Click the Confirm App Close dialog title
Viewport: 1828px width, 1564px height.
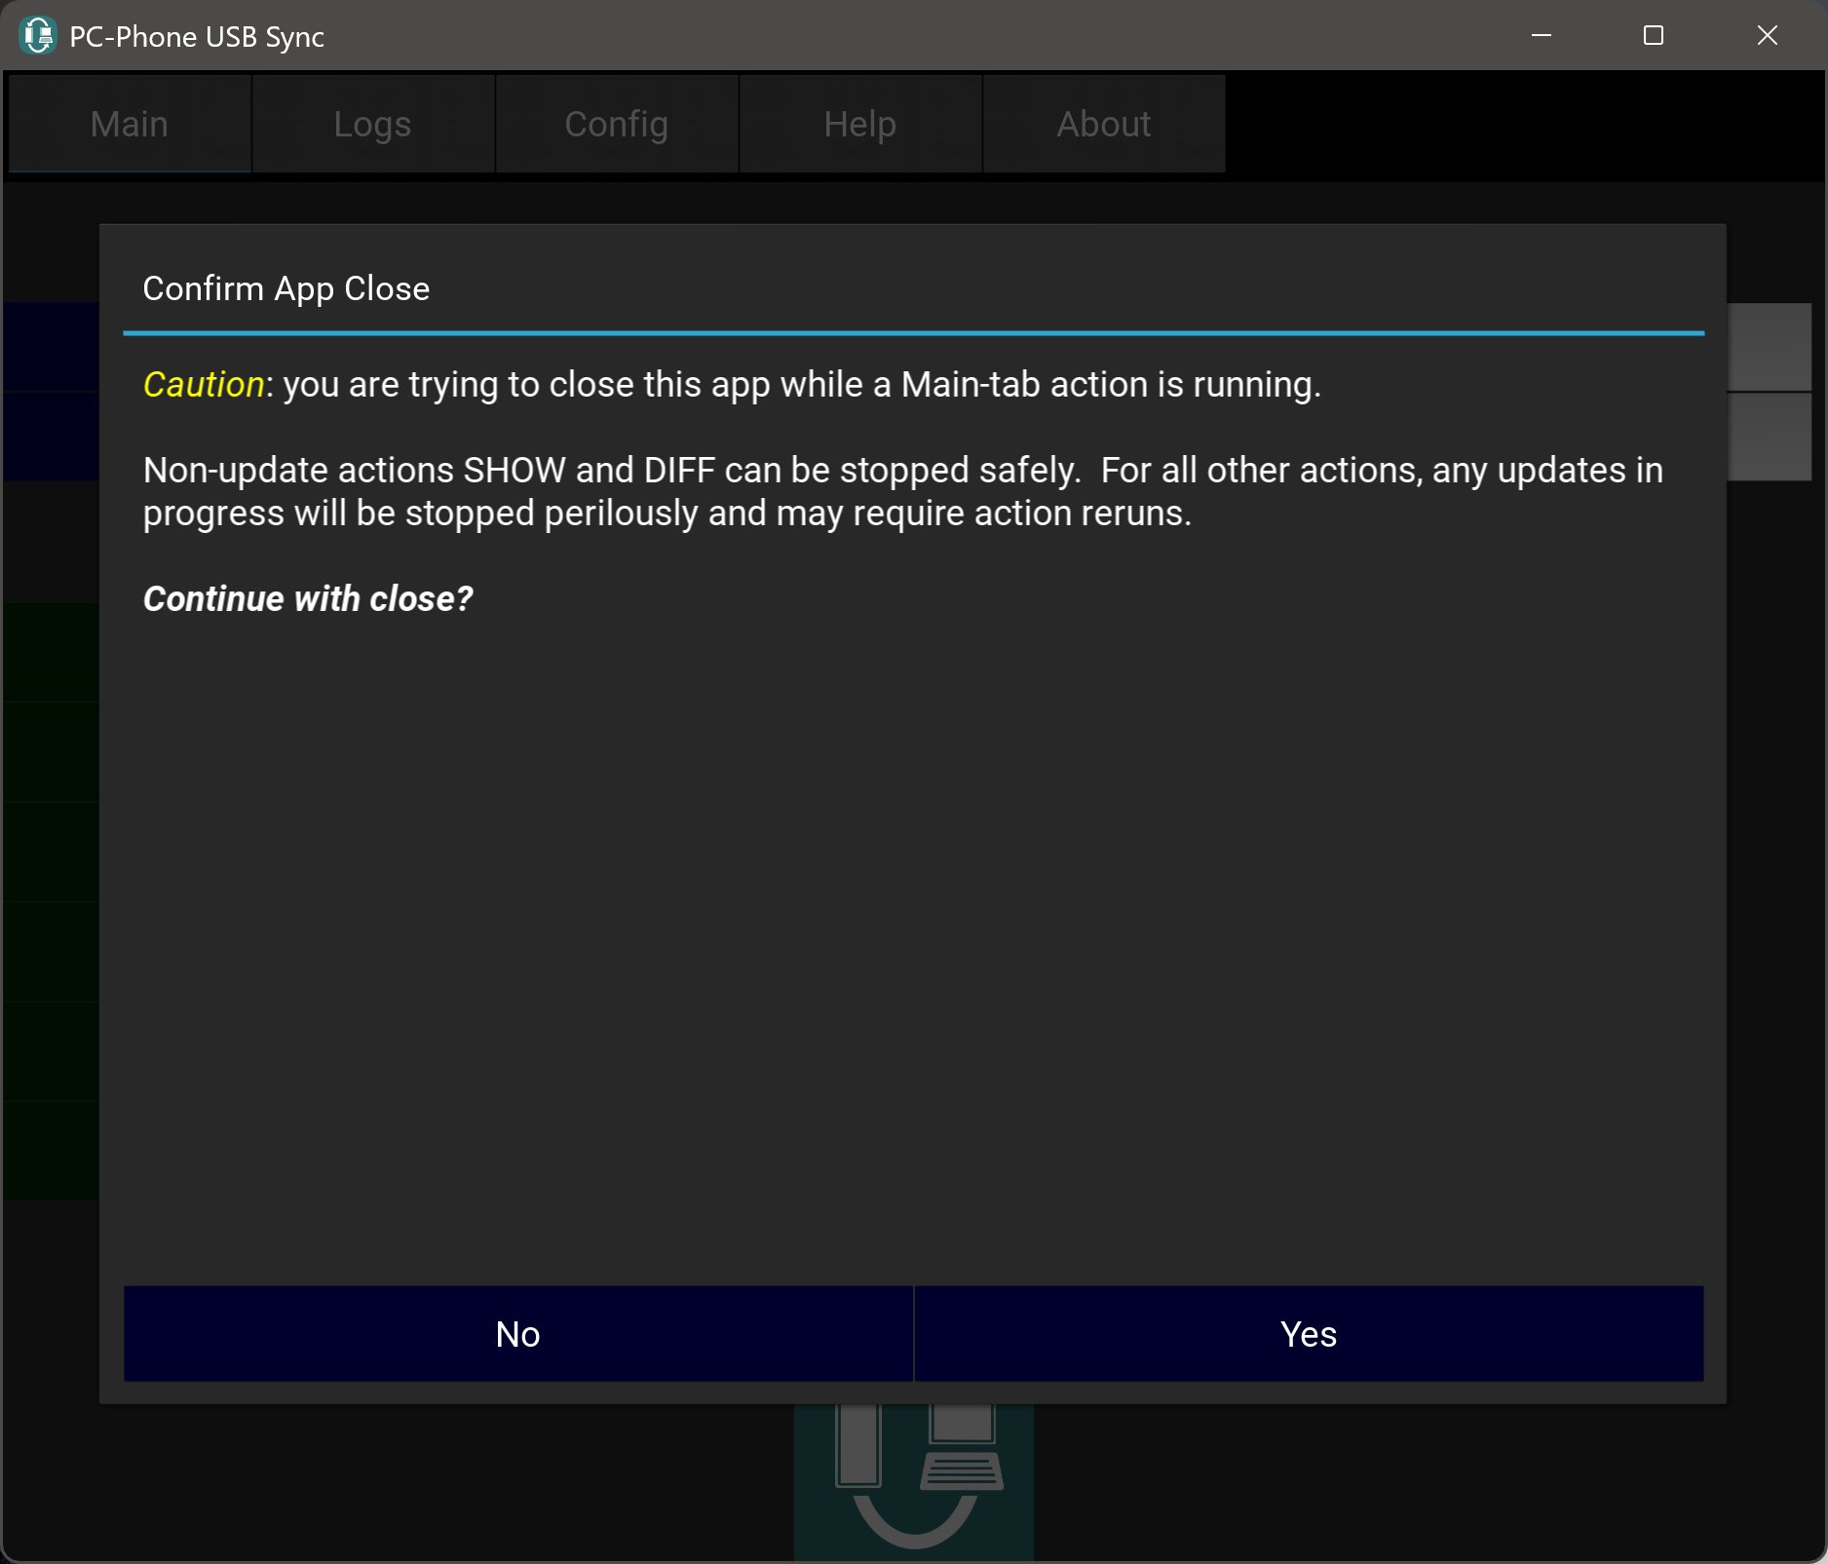click(286, 289)
